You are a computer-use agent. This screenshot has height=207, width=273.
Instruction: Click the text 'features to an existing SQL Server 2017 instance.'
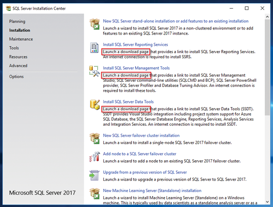pyautogui.click(x=146, y=33)
